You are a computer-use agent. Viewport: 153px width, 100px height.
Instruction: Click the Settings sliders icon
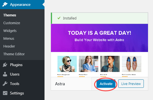5,93
